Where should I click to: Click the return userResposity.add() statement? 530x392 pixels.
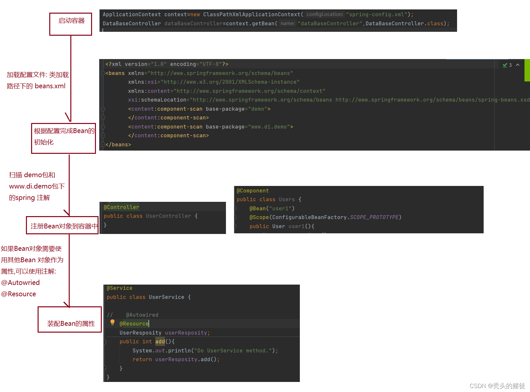pos(176,360)
